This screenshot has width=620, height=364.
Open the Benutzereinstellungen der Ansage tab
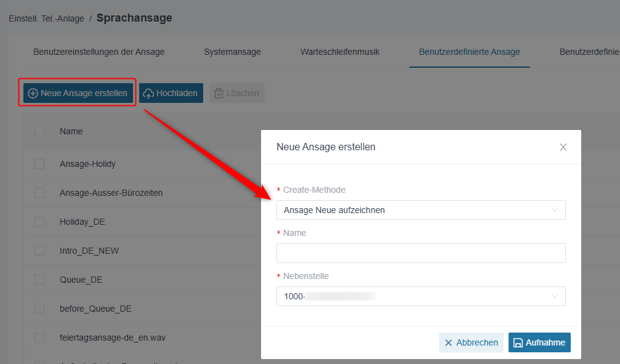[99, 52]
